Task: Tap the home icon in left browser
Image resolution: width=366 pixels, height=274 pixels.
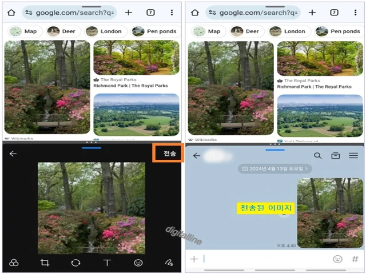Action: coord(11,13)
